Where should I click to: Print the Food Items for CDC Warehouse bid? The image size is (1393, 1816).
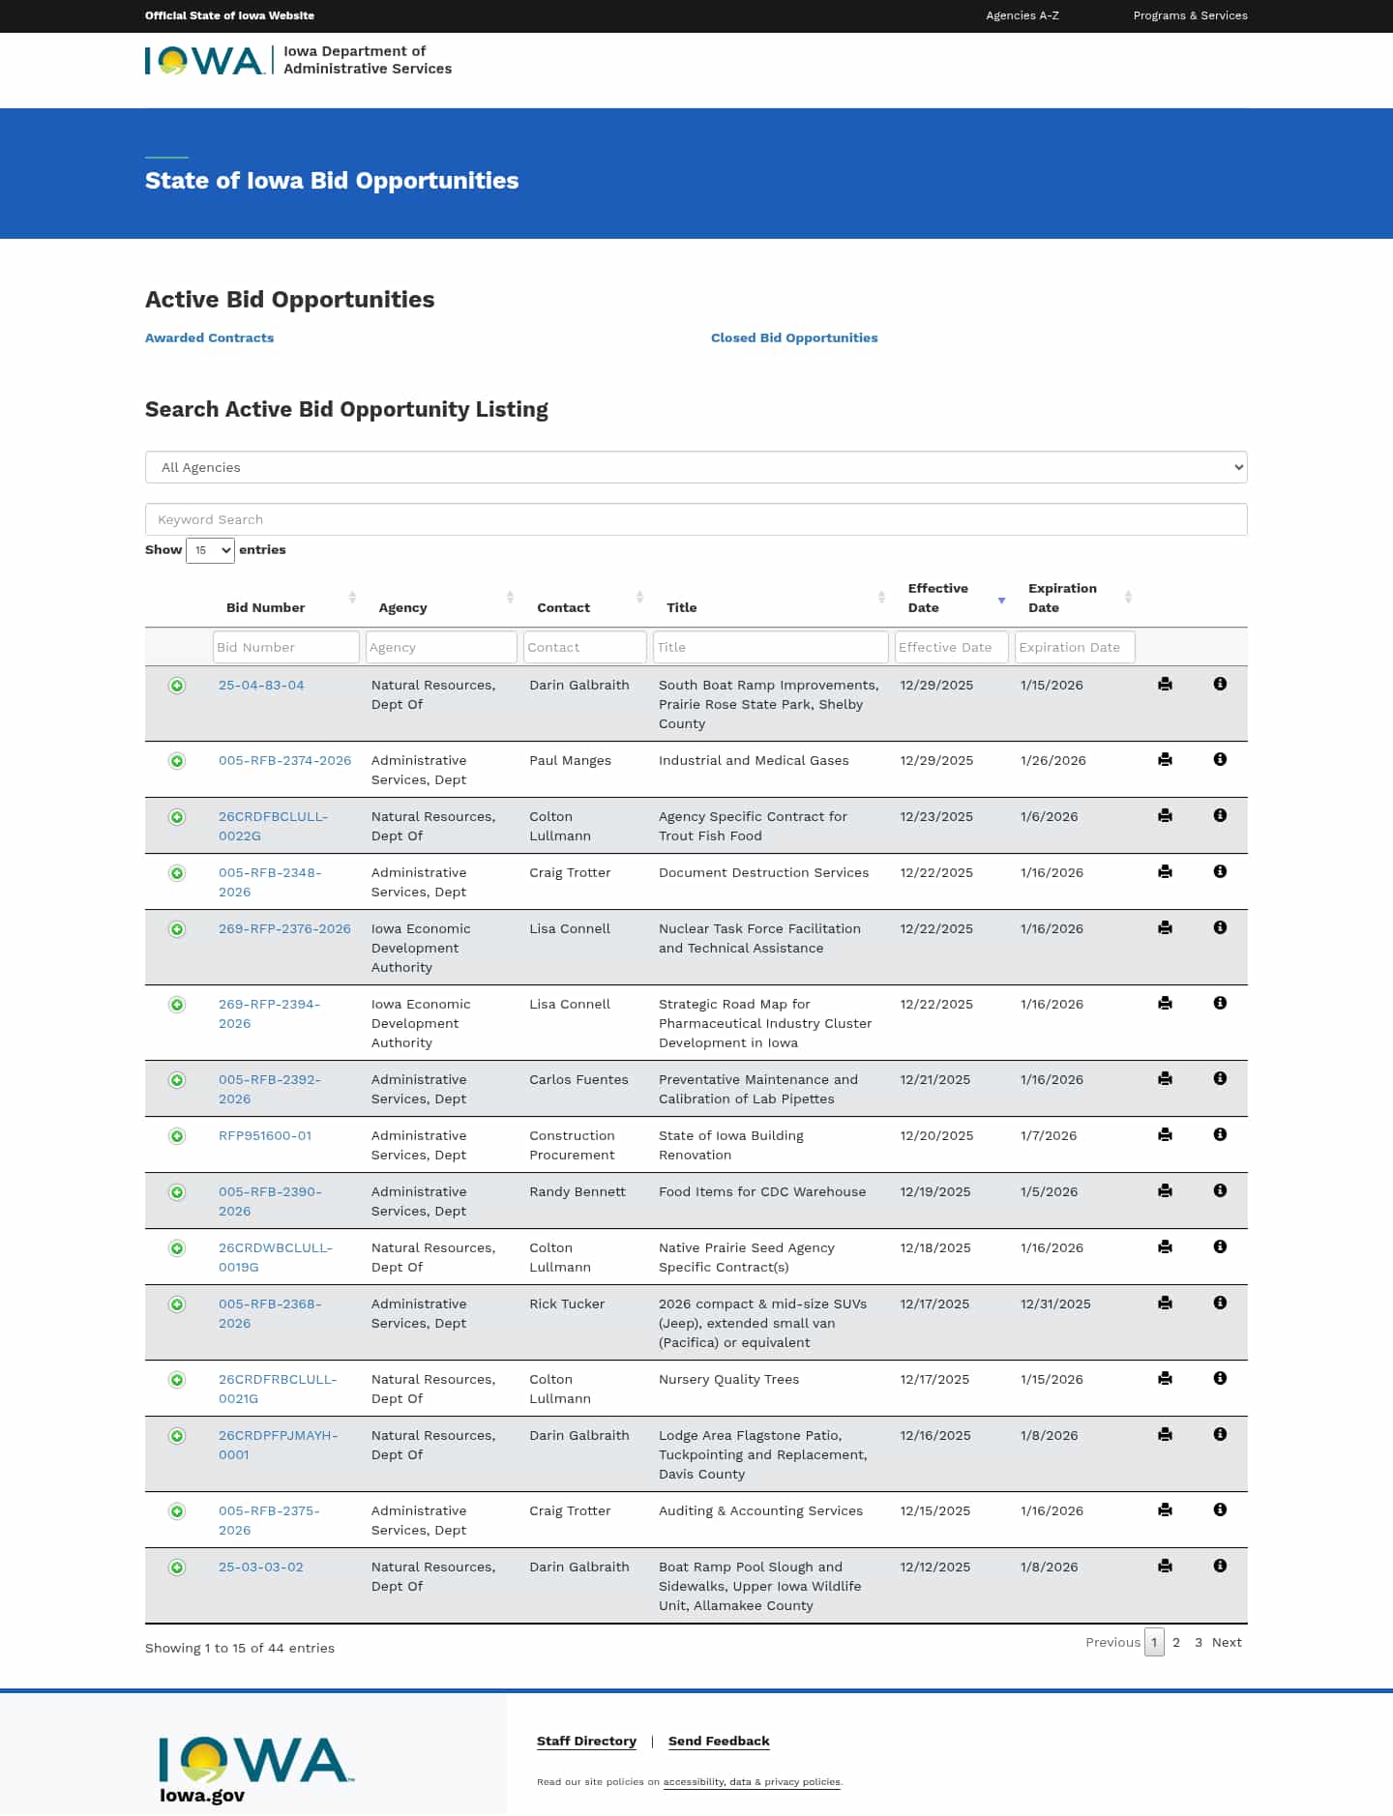pyautogui.click(x=1165, y=1190)
